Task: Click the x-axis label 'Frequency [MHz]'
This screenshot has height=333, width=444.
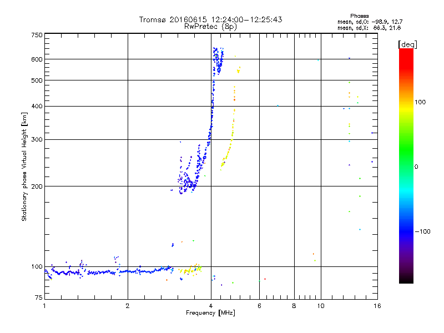Action: click(210, 313)
